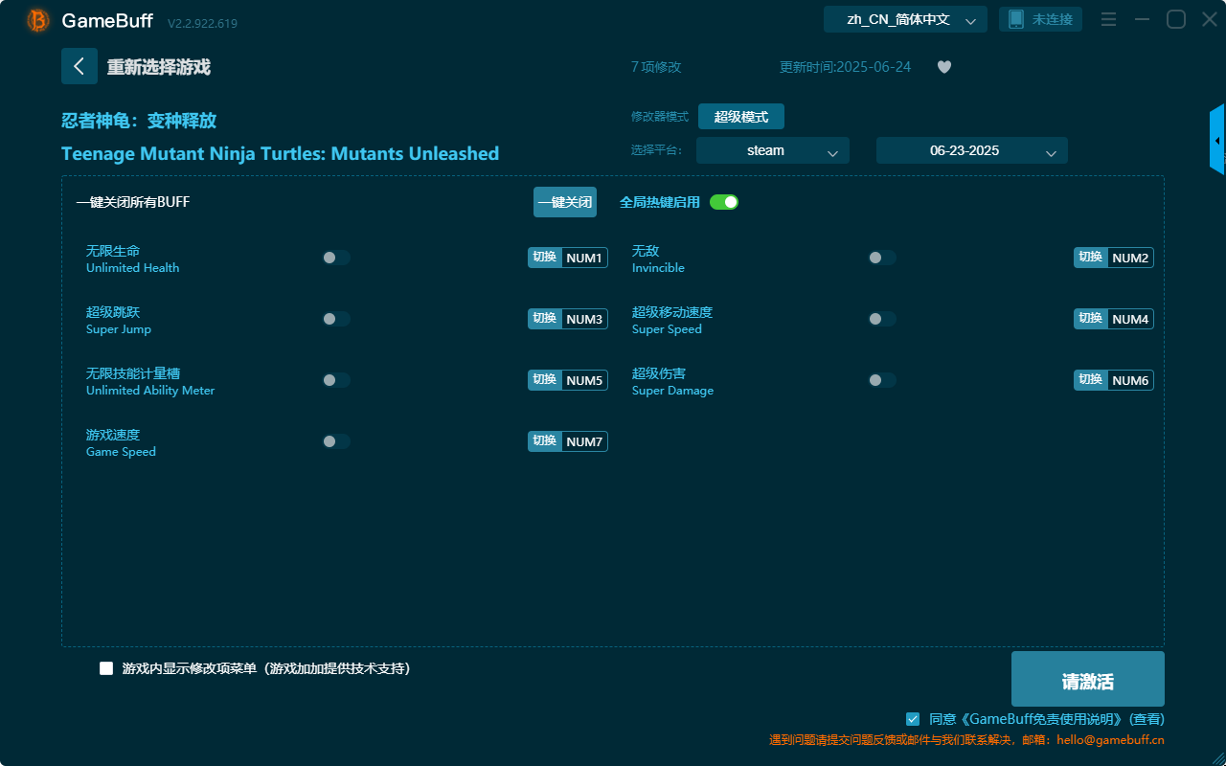Toggle Unlimited Health switch
The image size is (1226, 766).
[336, 258]
